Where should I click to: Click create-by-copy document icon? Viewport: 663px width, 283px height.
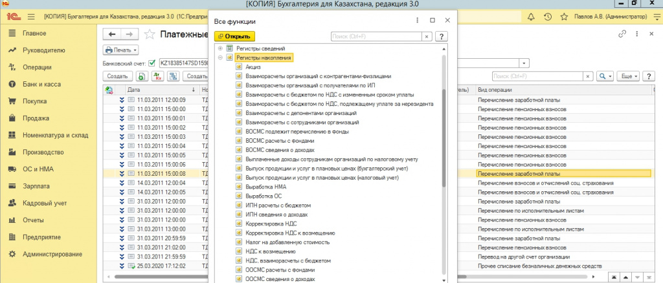click(x=141, y=76)
